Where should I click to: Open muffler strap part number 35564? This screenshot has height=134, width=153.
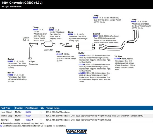28,116
